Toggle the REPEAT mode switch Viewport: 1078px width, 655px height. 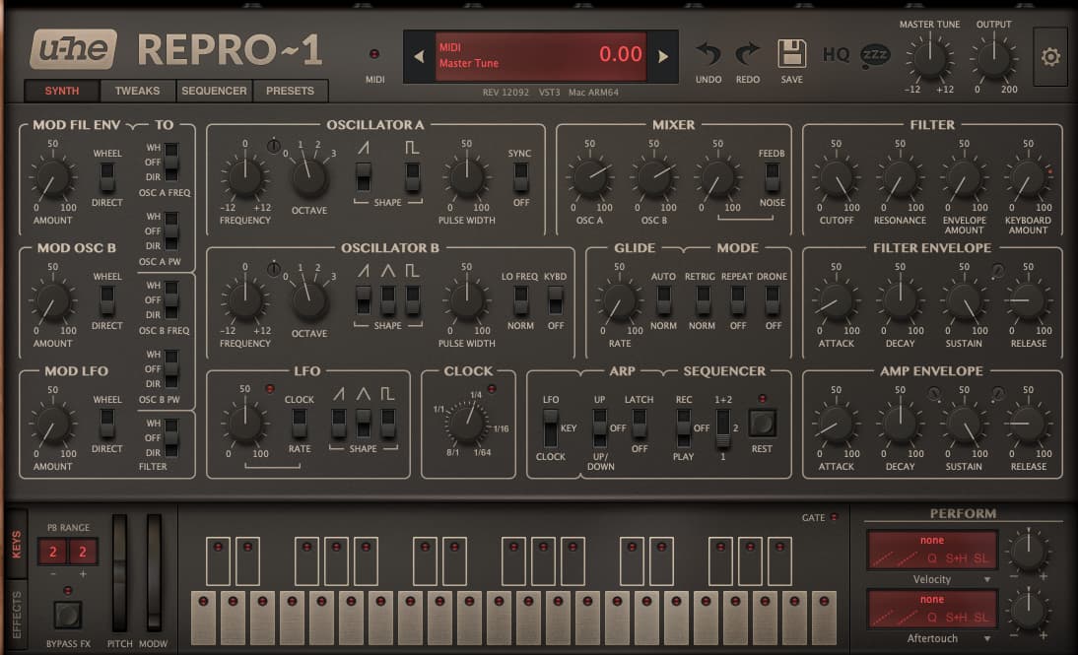point(737,299)
